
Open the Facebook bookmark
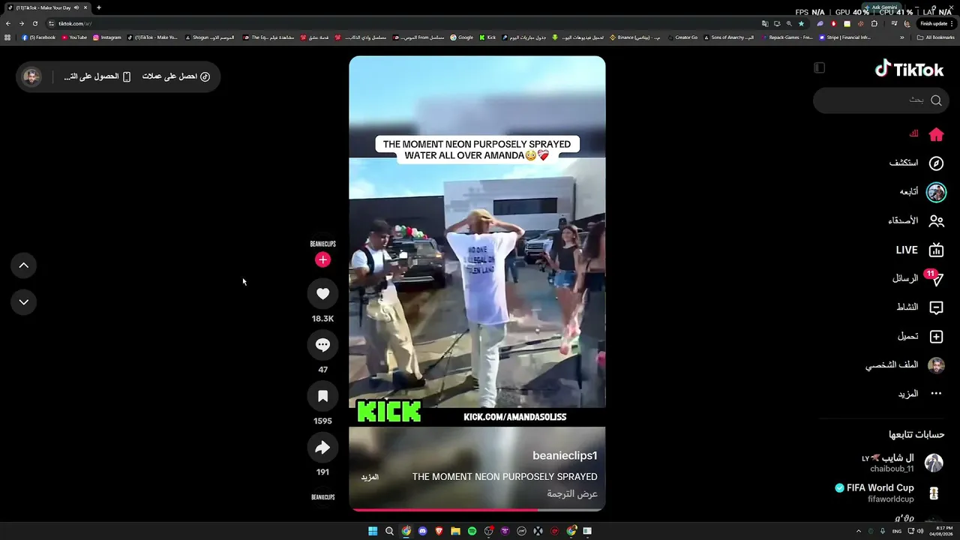(38, 37)
